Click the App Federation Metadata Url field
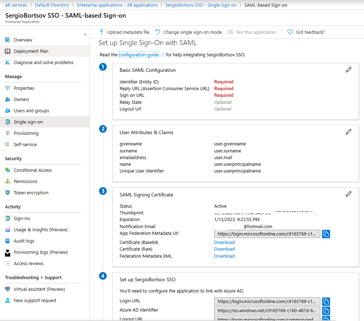 coord(267,234)
